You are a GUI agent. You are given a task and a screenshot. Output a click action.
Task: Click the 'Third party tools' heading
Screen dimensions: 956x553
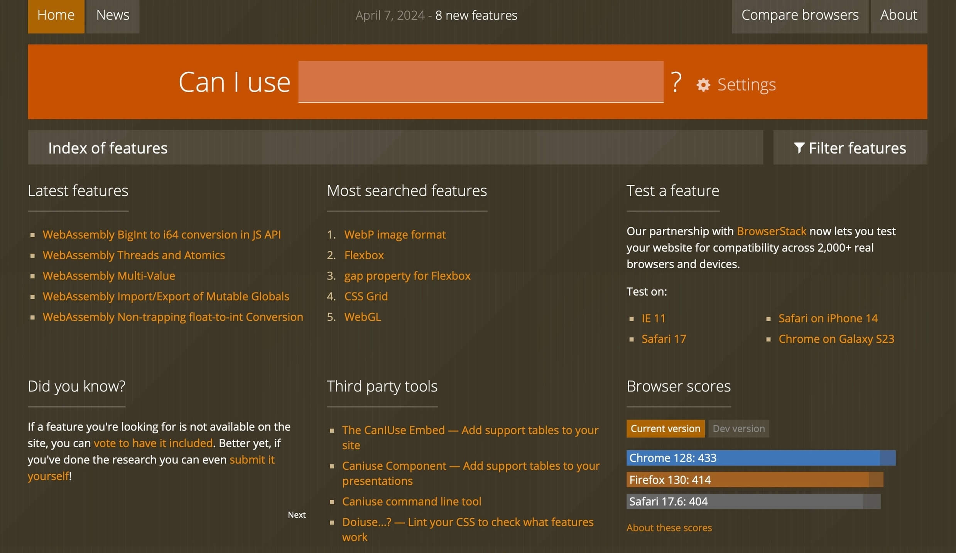(x=382, y=386)
